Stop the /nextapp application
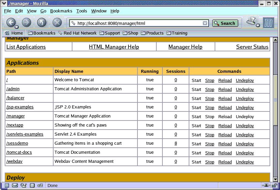This screenshot has height=190, width=280. pyautogui.click(x=210, y=126)
